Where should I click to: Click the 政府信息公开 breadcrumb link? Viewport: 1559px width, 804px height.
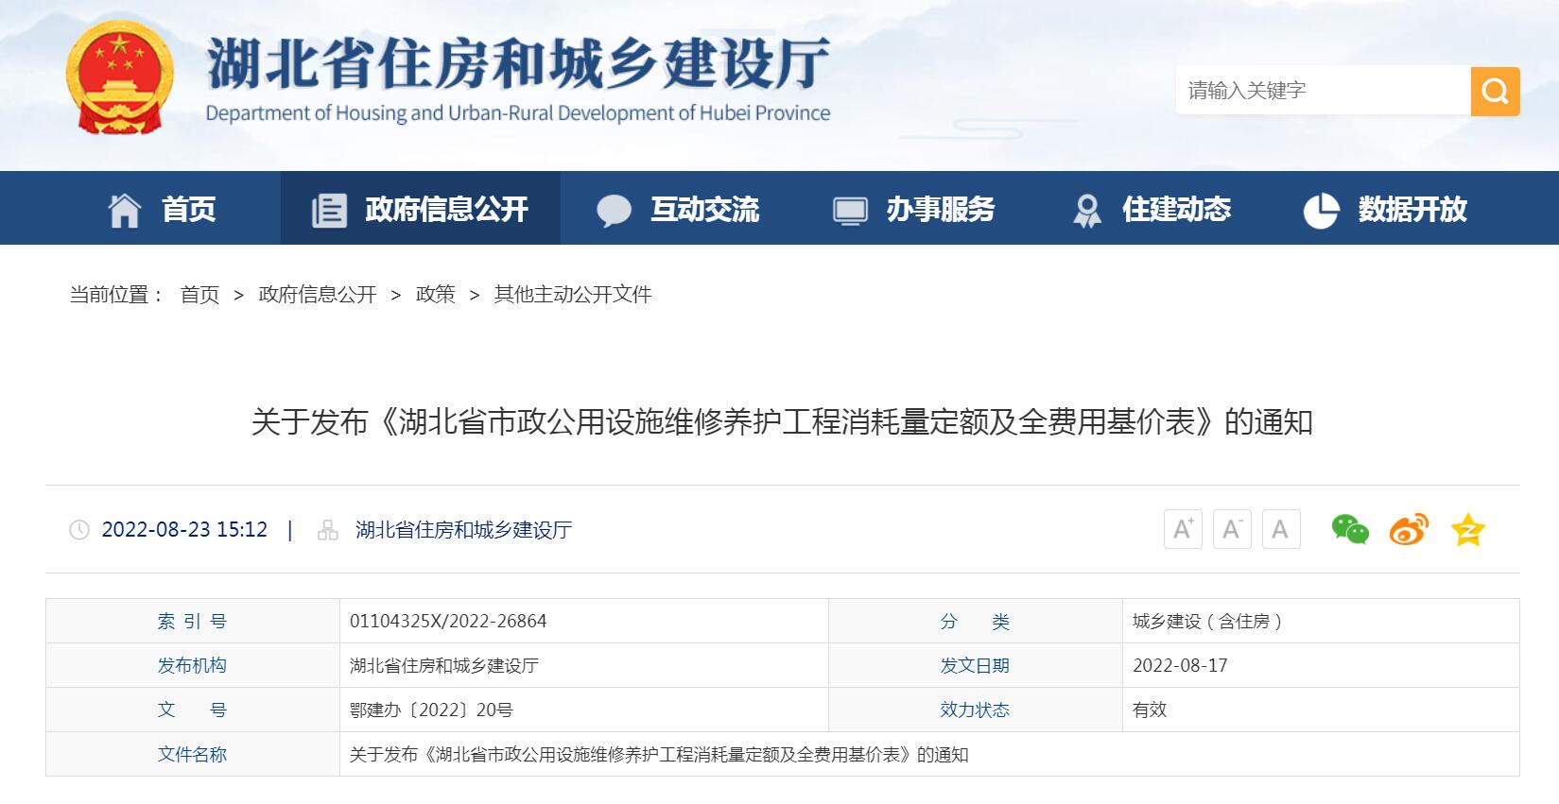point(318,295)
